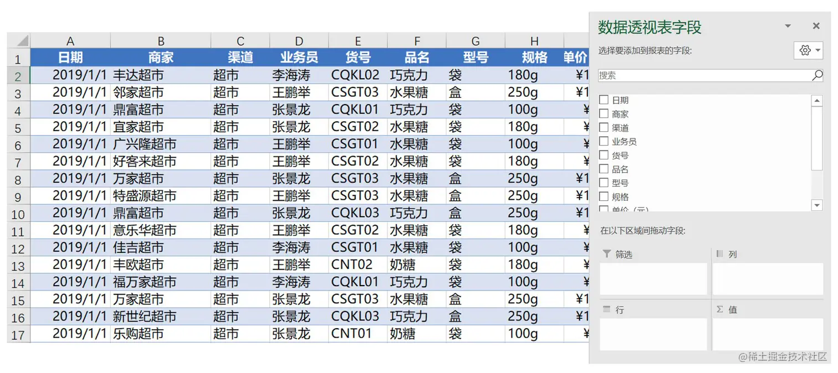Select cell containing CNT02

point(358,265)
